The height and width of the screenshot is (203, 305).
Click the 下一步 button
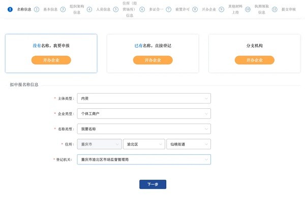[x=152, y=184]
